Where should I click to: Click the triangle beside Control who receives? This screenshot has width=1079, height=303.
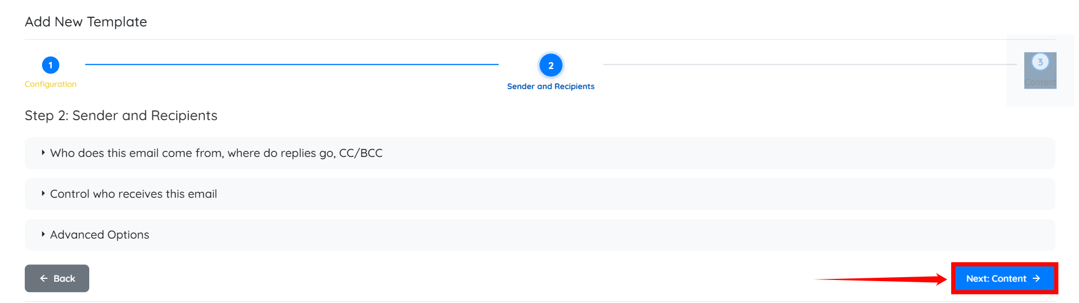(43, 194)
